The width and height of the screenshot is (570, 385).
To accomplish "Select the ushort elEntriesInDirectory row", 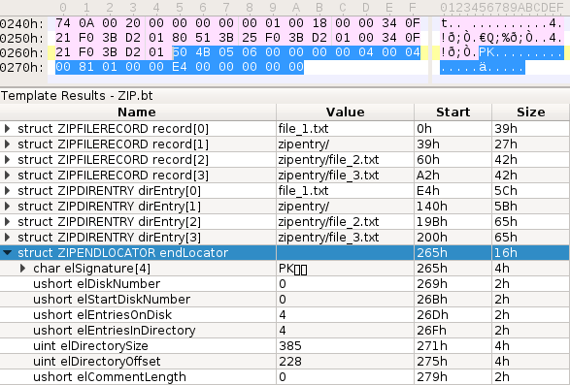I will pyautogui.click(x=285, y=330).
